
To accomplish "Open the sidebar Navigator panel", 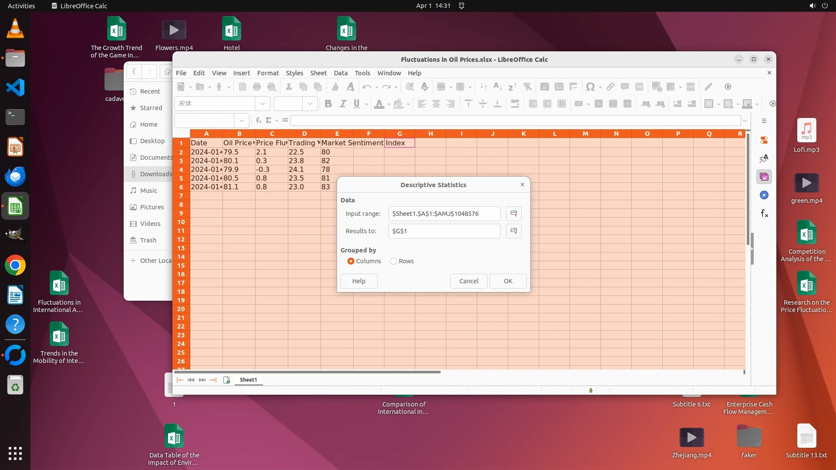I will coord(764,195).
